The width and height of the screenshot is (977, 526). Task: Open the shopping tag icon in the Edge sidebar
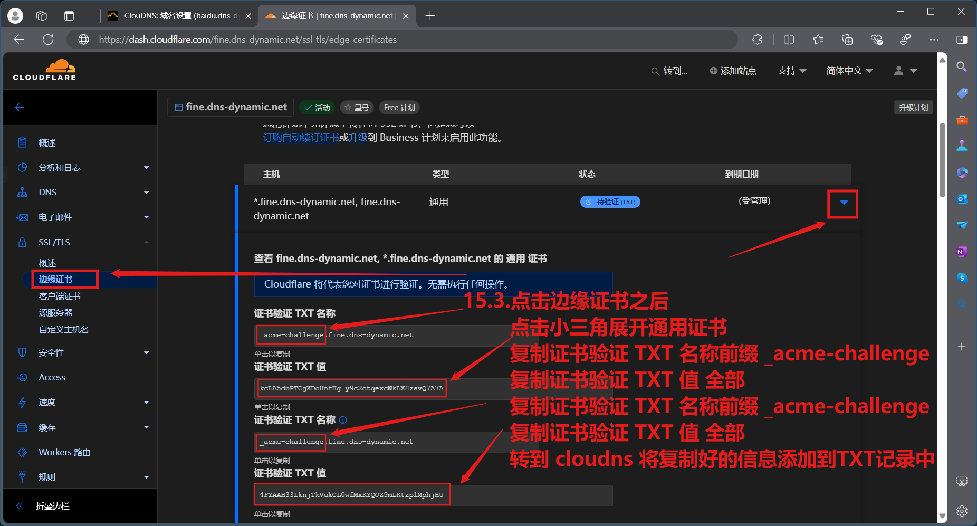click(x=962, y=93)
